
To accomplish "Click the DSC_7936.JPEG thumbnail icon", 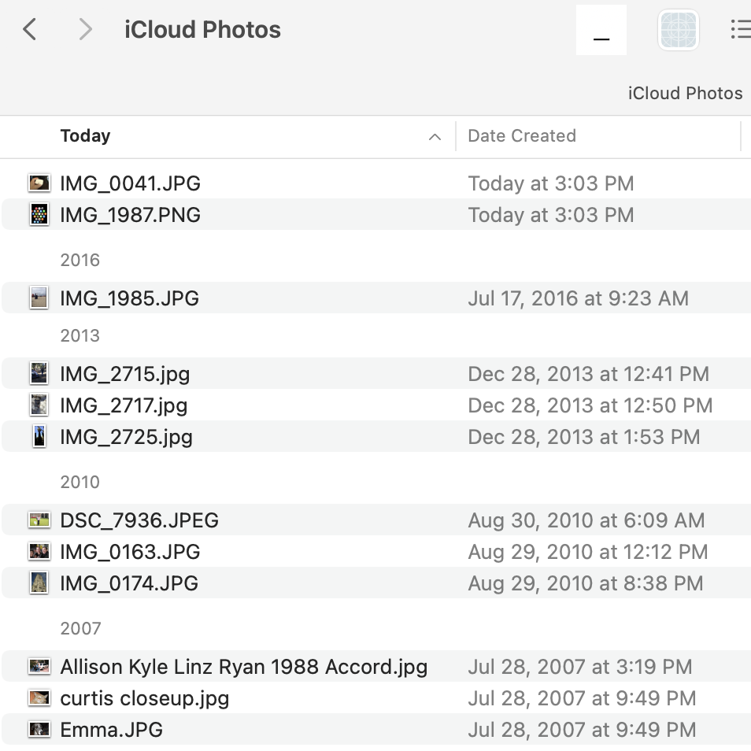I will 39,520.
